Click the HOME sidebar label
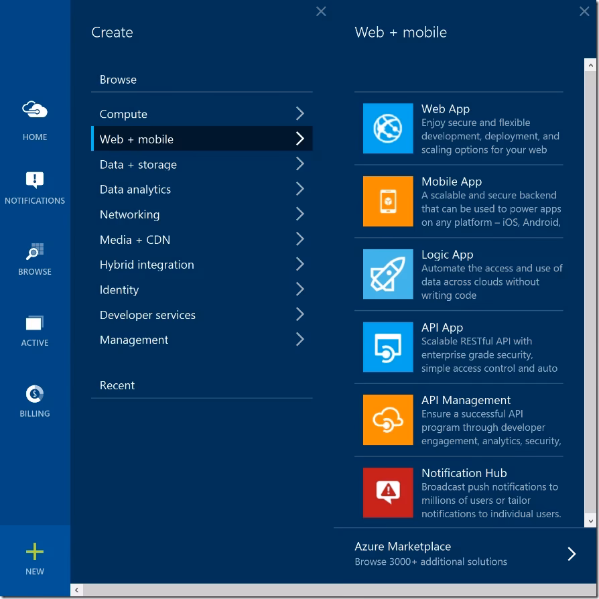This screenshot has height=599, width=599. 35,137
